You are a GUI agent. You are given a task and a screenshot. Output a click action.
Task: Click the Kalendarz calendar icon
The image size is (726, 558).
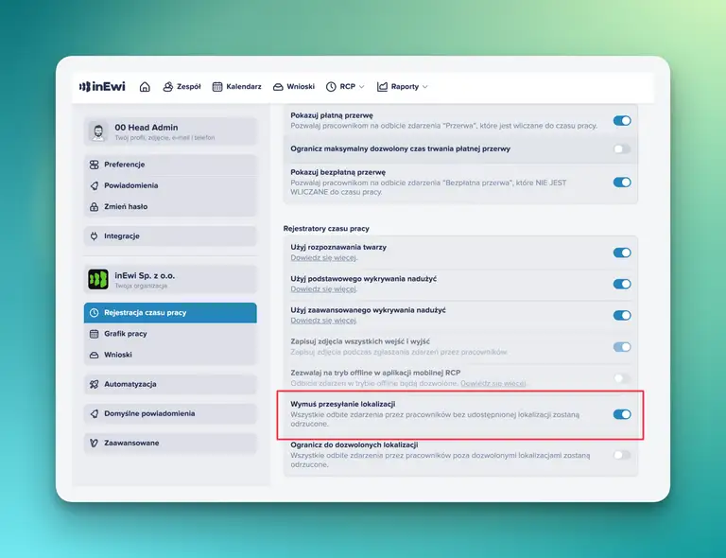pos(217,86)
